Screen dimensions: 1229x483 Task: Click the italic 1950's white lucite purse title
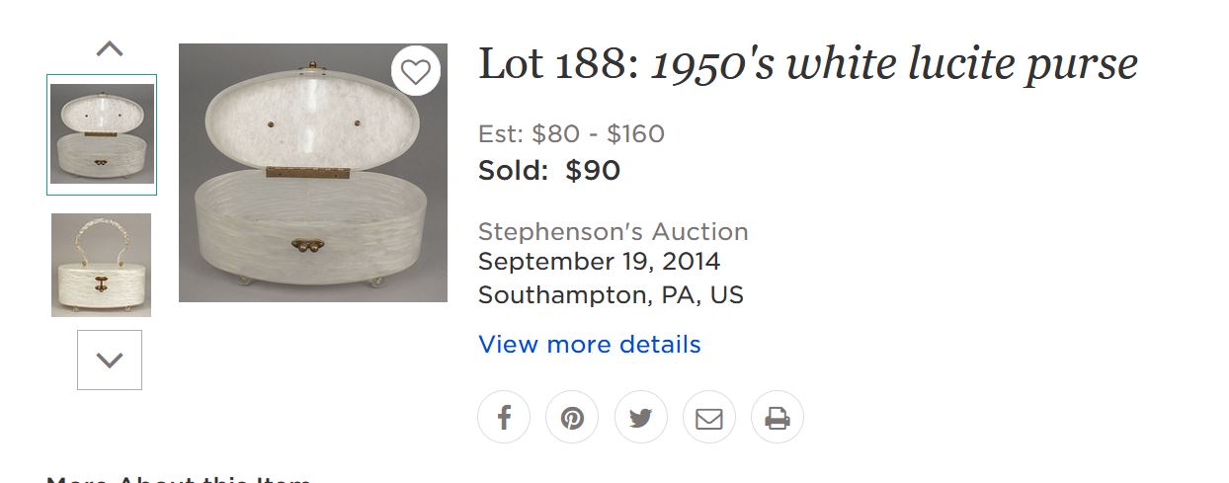coord(894,65)
